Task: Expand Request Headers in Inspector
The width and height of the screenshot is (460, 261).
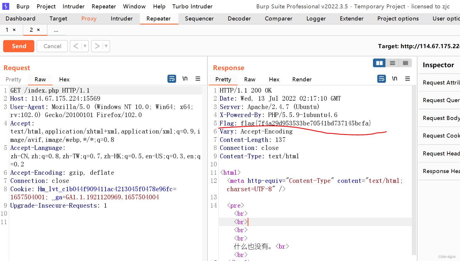Action: (x=440, y=153)
